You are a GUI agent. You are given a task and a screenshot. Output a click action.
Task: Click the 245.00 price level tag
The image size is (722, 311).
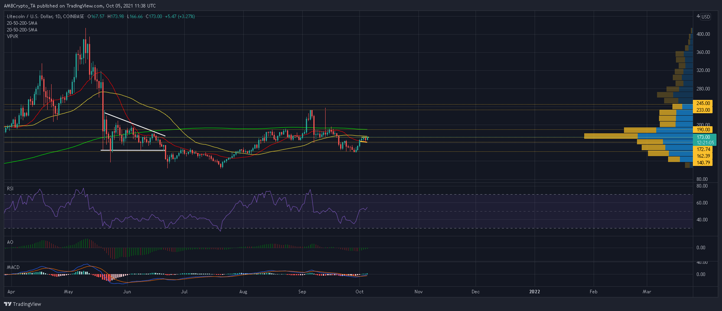point(703,103)
